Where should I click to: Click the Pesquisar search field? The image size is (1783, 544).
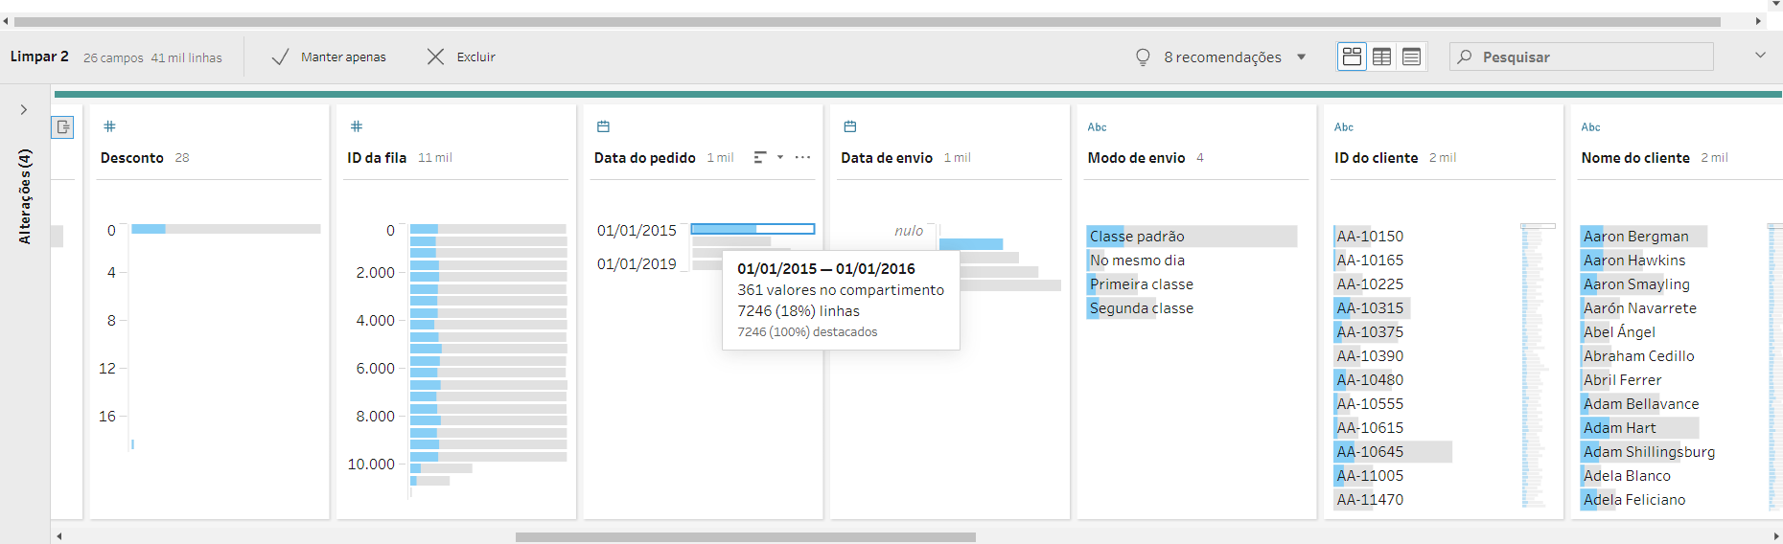tap(1582, 57)
